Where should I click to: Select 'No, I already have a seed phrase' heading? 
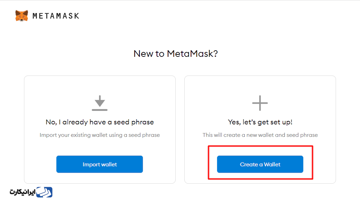click(x=99, y=122)
